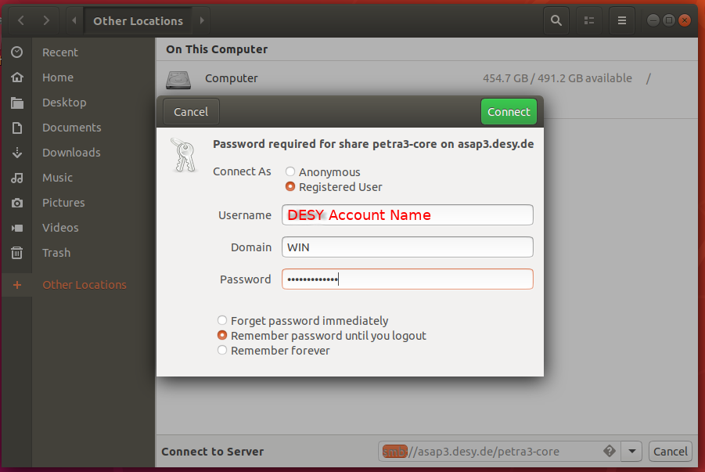Switch view using the list view icon

coord(588,20)
